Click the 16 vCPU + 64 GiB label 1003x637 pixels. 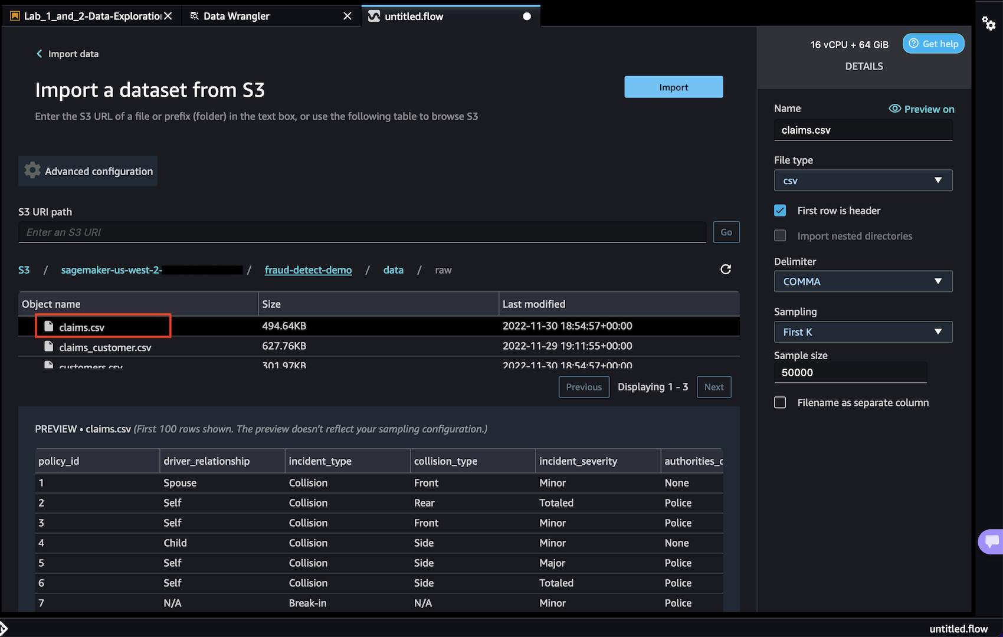tap(849, 44)
